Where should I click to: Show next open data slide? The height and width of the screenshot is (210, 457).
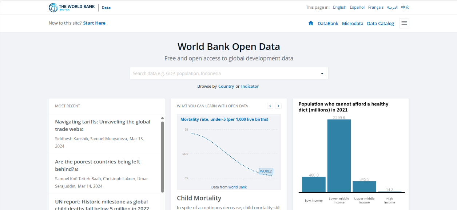[x=278, y=106]
